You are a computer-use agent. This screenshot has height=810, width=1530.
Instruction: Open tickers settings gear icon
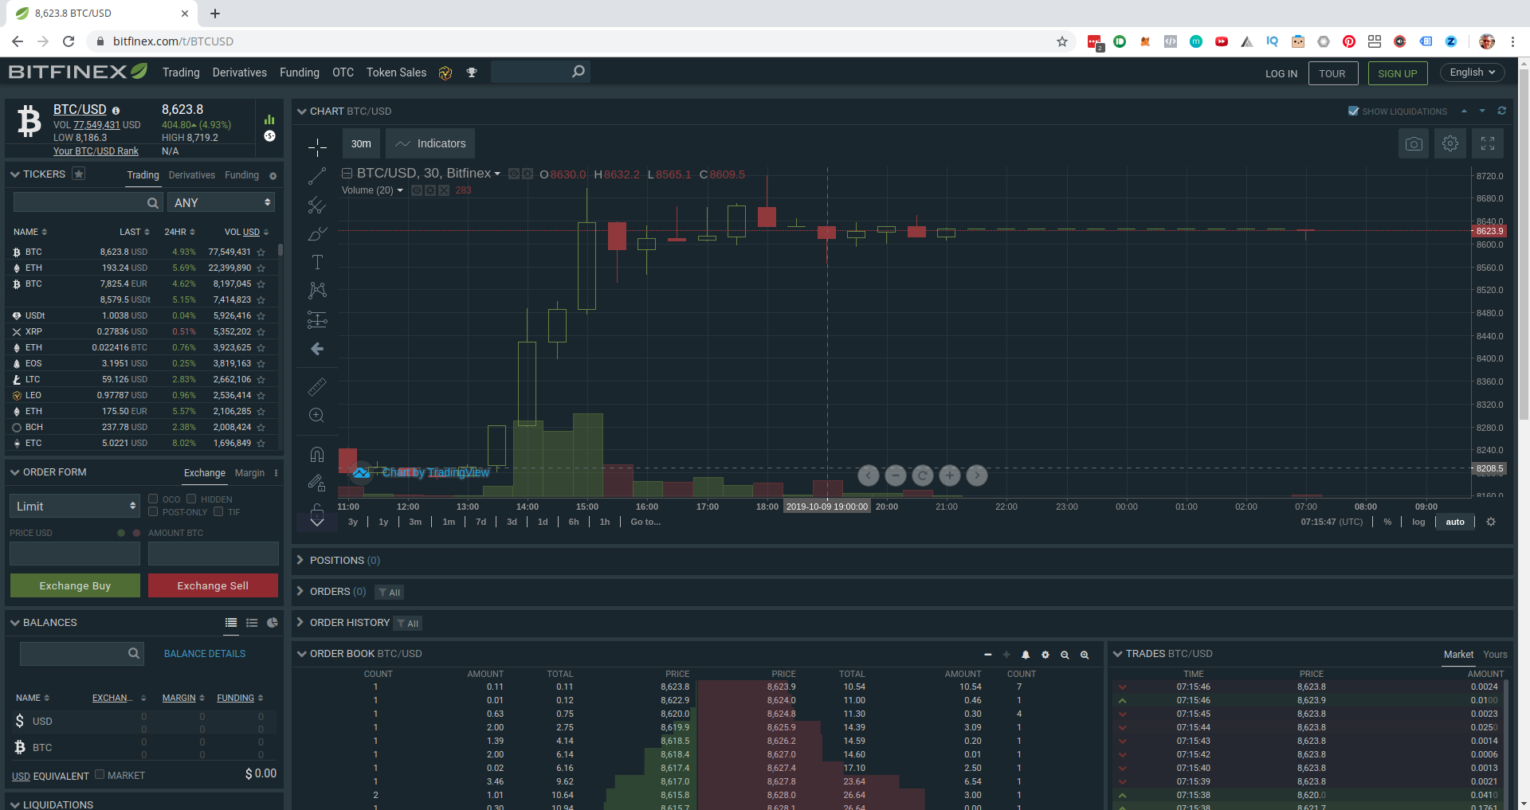pos(273,175)
